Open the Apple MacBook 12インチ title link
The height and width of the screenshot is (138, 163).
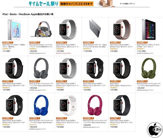click(x=95, y=46)
